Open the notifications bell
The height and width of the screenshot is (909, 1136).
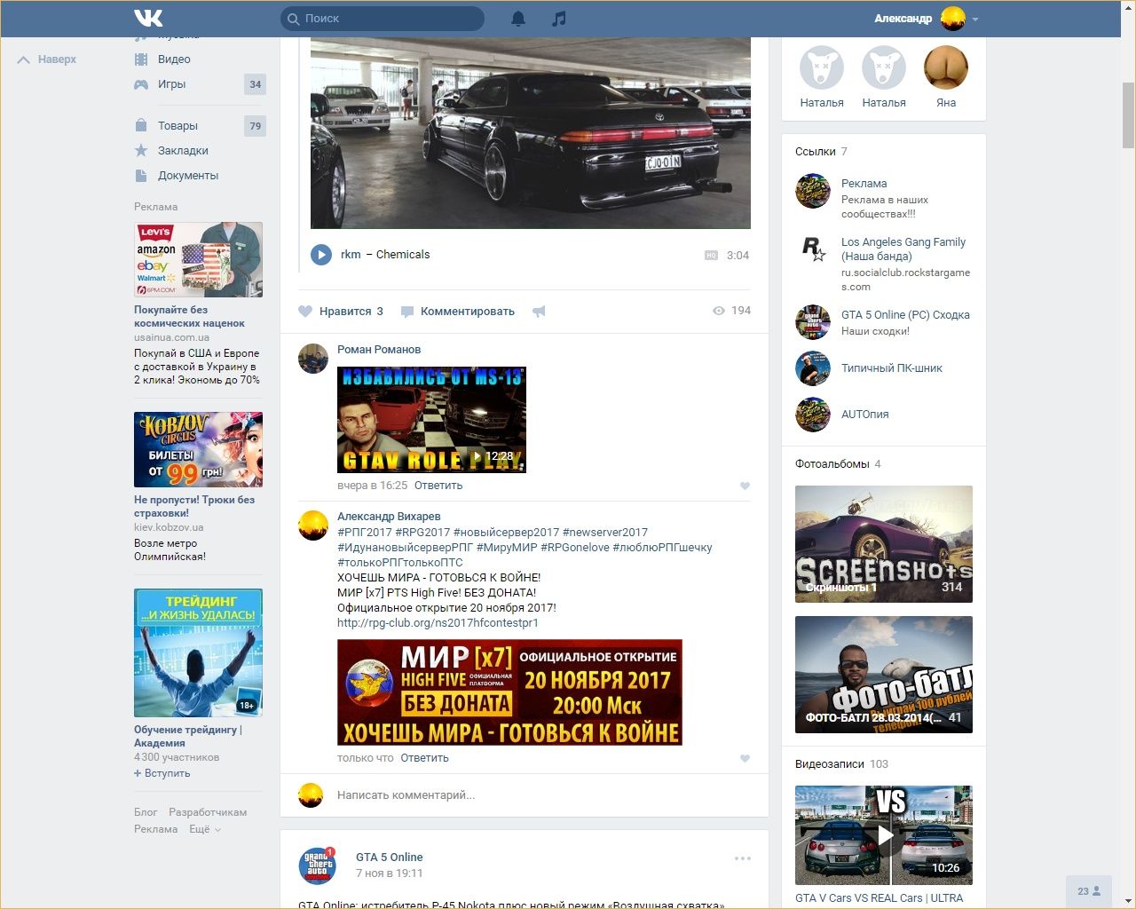click(x=518, y=18)
